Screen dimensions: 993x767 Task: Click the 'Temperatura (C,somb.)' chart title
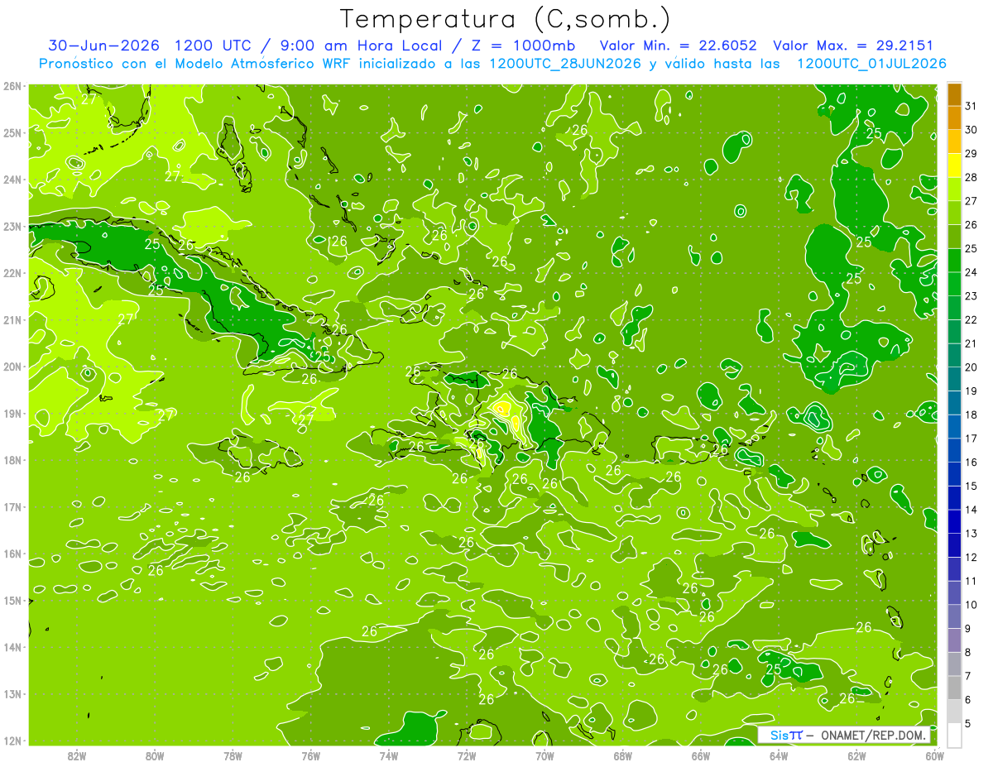tap(506, 19)
